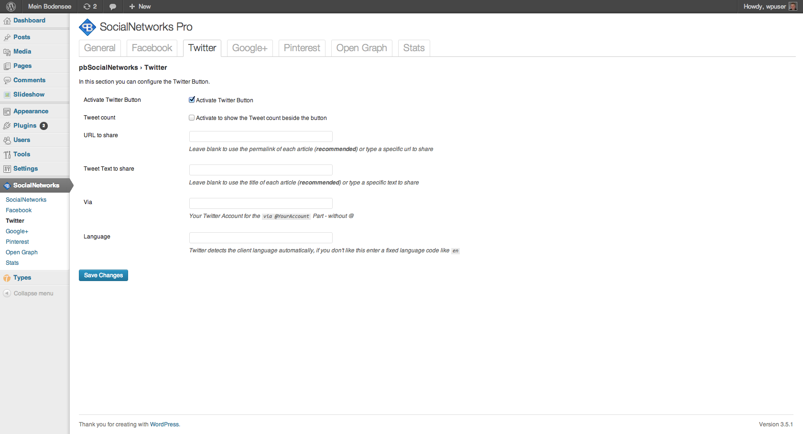Switch to the Open Graph tab
Image resolution: width=803 pixels, height=434 pixels.
pyautogui.click(x=362, y=48)
